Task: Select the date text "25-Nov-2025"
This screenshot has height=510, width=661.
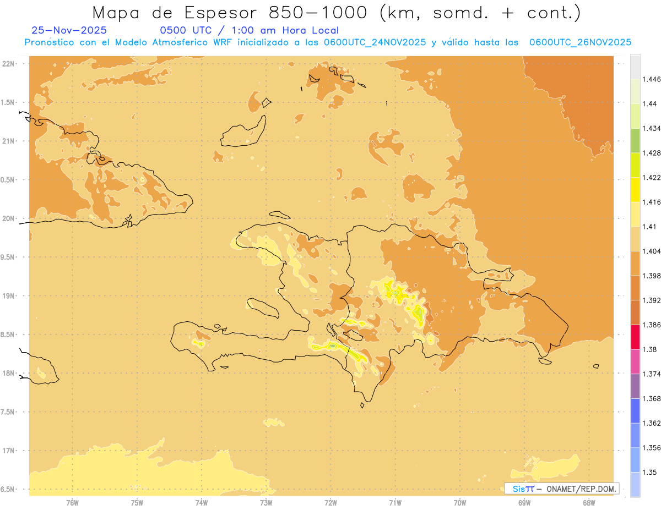Action: tap(69, 30)
